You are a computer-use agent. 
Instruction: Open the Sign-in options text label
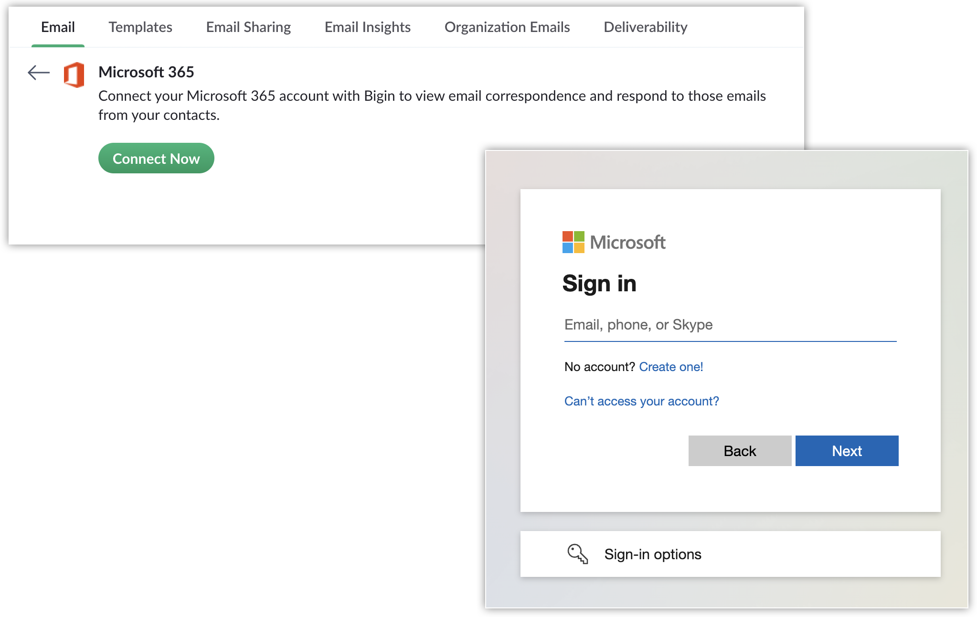pos(652,554)
